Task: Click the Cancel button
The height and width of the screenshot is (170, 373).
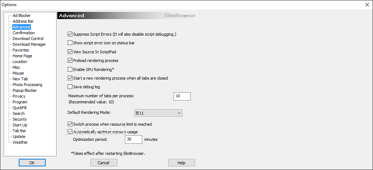Action: click(104, 163)
